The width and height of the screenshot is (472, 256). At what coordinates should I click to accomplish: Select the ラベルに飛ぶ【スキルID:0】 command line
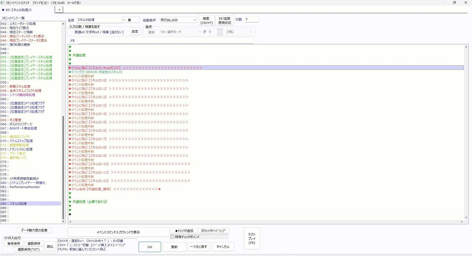(x=128, y=80)
